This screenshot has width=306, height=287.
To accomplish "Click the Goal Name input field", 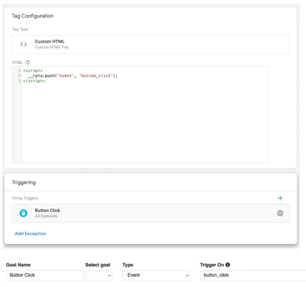I will coord(45,275).
